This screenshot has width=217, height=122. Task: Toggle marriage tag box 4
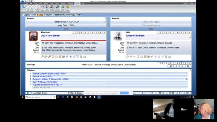(170, 63)
